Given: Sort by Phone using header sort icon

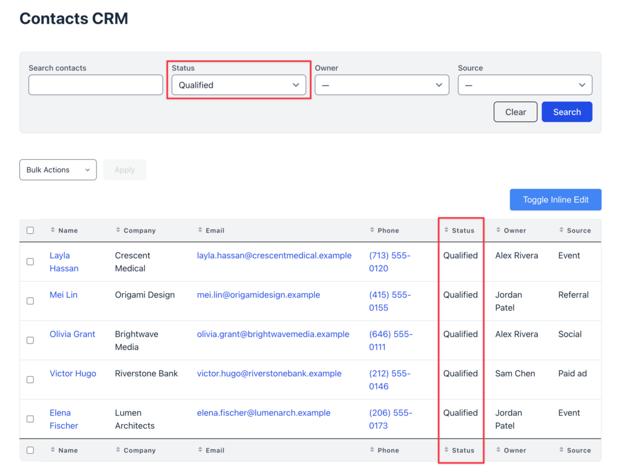Looking at the screenshot, I should pyautogui.click(x=372, y=230).
